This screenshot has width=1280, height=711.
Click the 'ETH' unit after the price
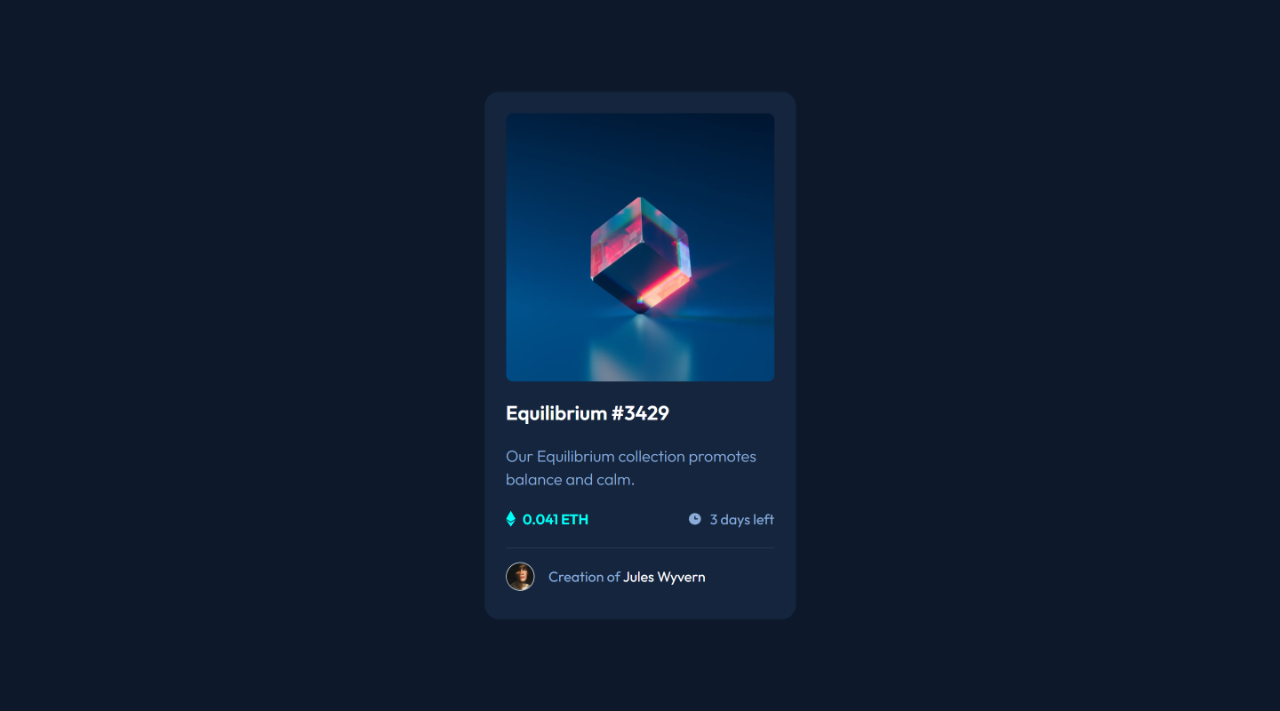click(575, 520)
